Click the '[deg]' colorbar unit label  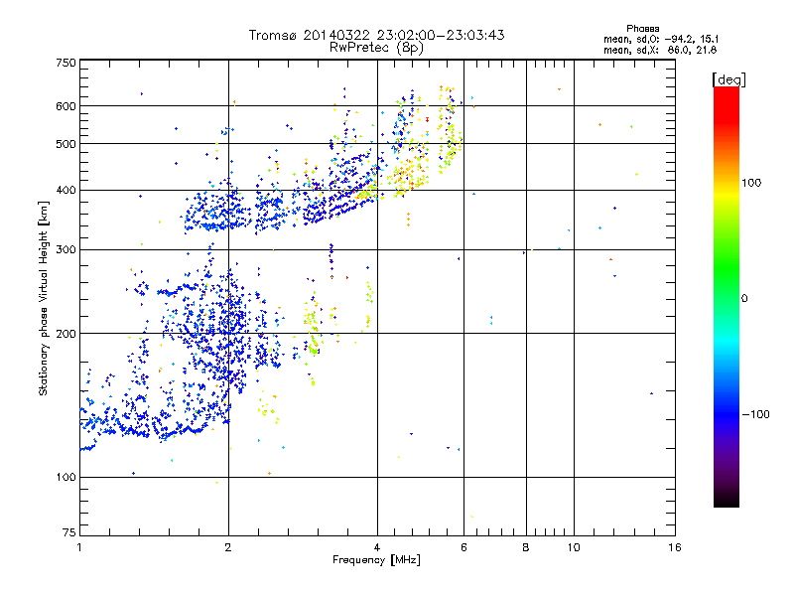[x=728, y=79]
